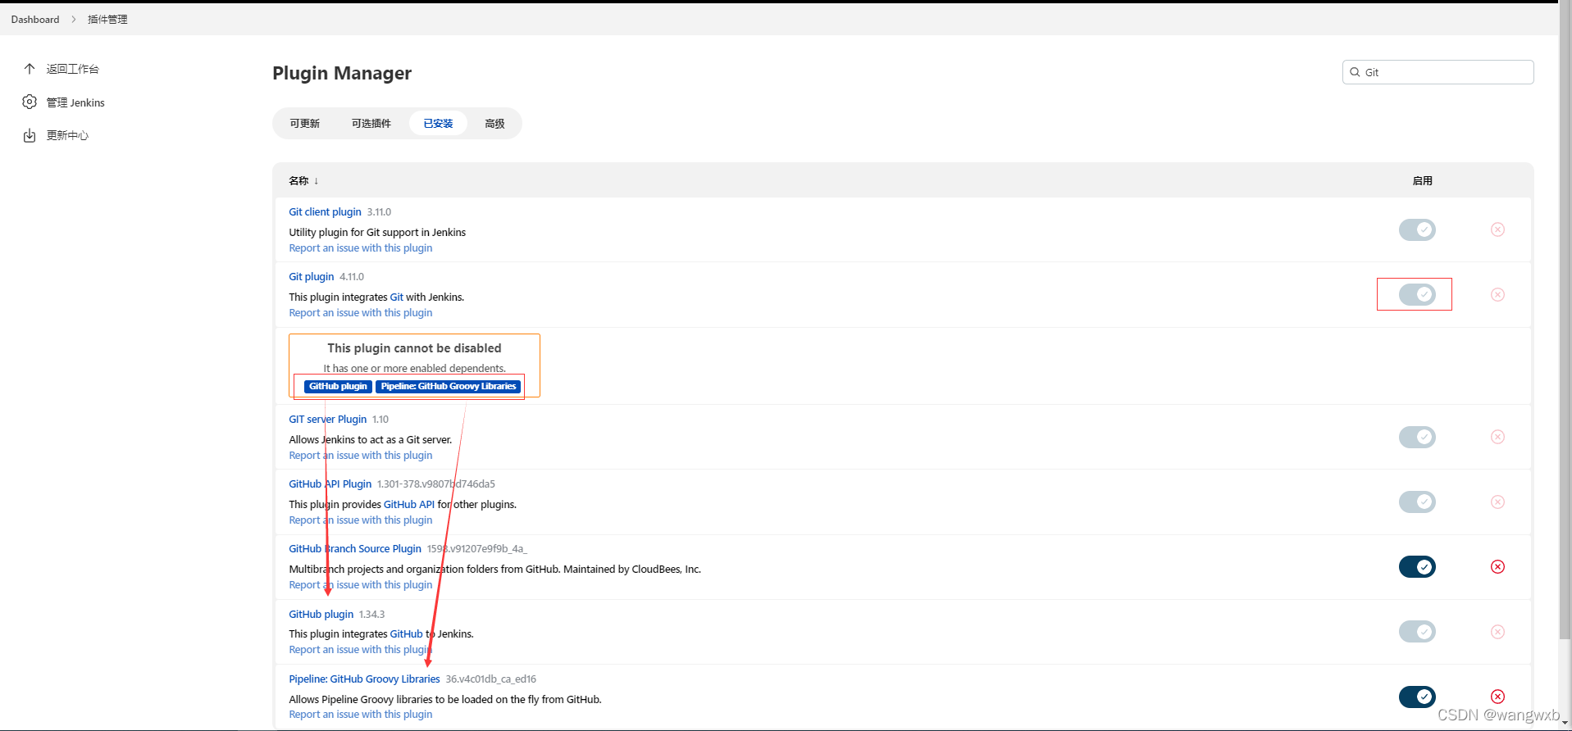
Task: Open the Git client plugin link
Action: click(x=325, y=211)
